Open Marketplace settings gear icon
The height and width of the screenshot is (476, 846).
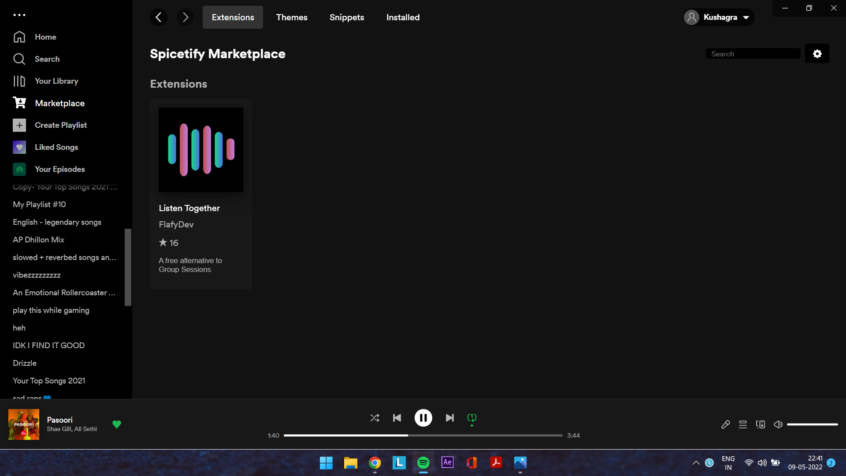tap(817, 54)
